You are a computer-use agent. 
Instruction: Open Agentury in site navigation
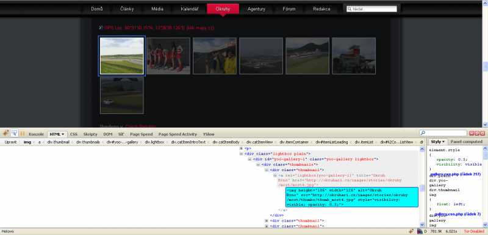256,9
